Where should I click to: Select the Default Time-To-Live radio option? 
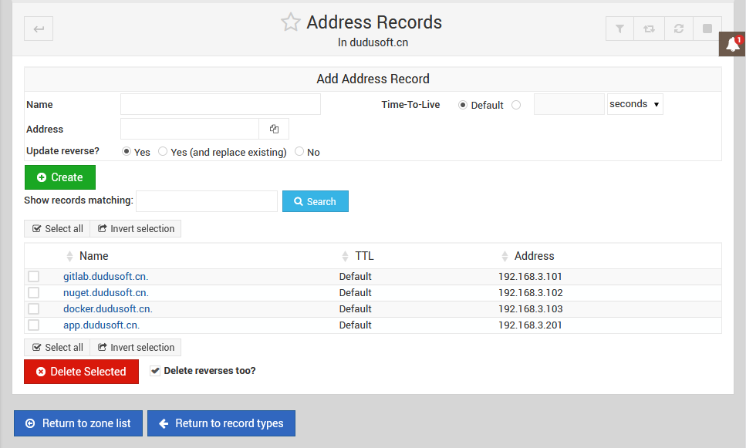coord(463,105)
